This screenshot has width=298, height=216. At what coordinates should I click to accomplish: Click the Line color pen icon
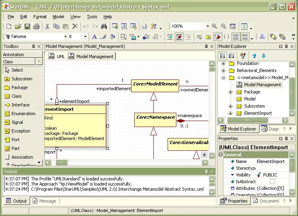tap(103, 37)
